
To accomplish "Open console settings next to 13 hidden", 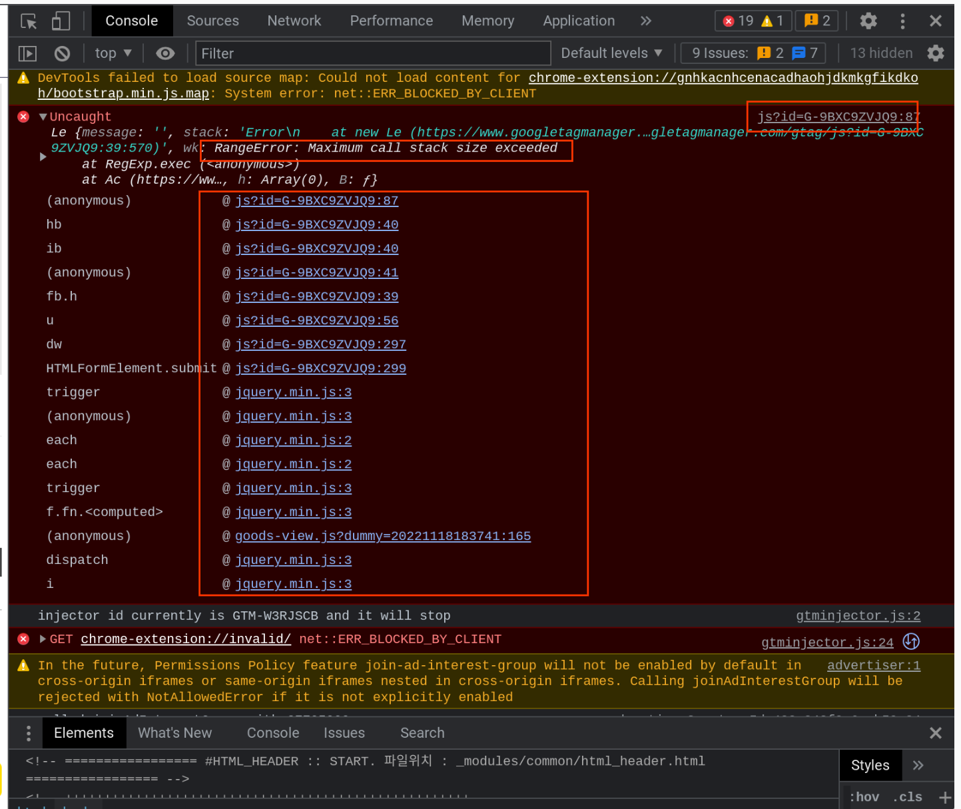I will [x=935, y=53].
